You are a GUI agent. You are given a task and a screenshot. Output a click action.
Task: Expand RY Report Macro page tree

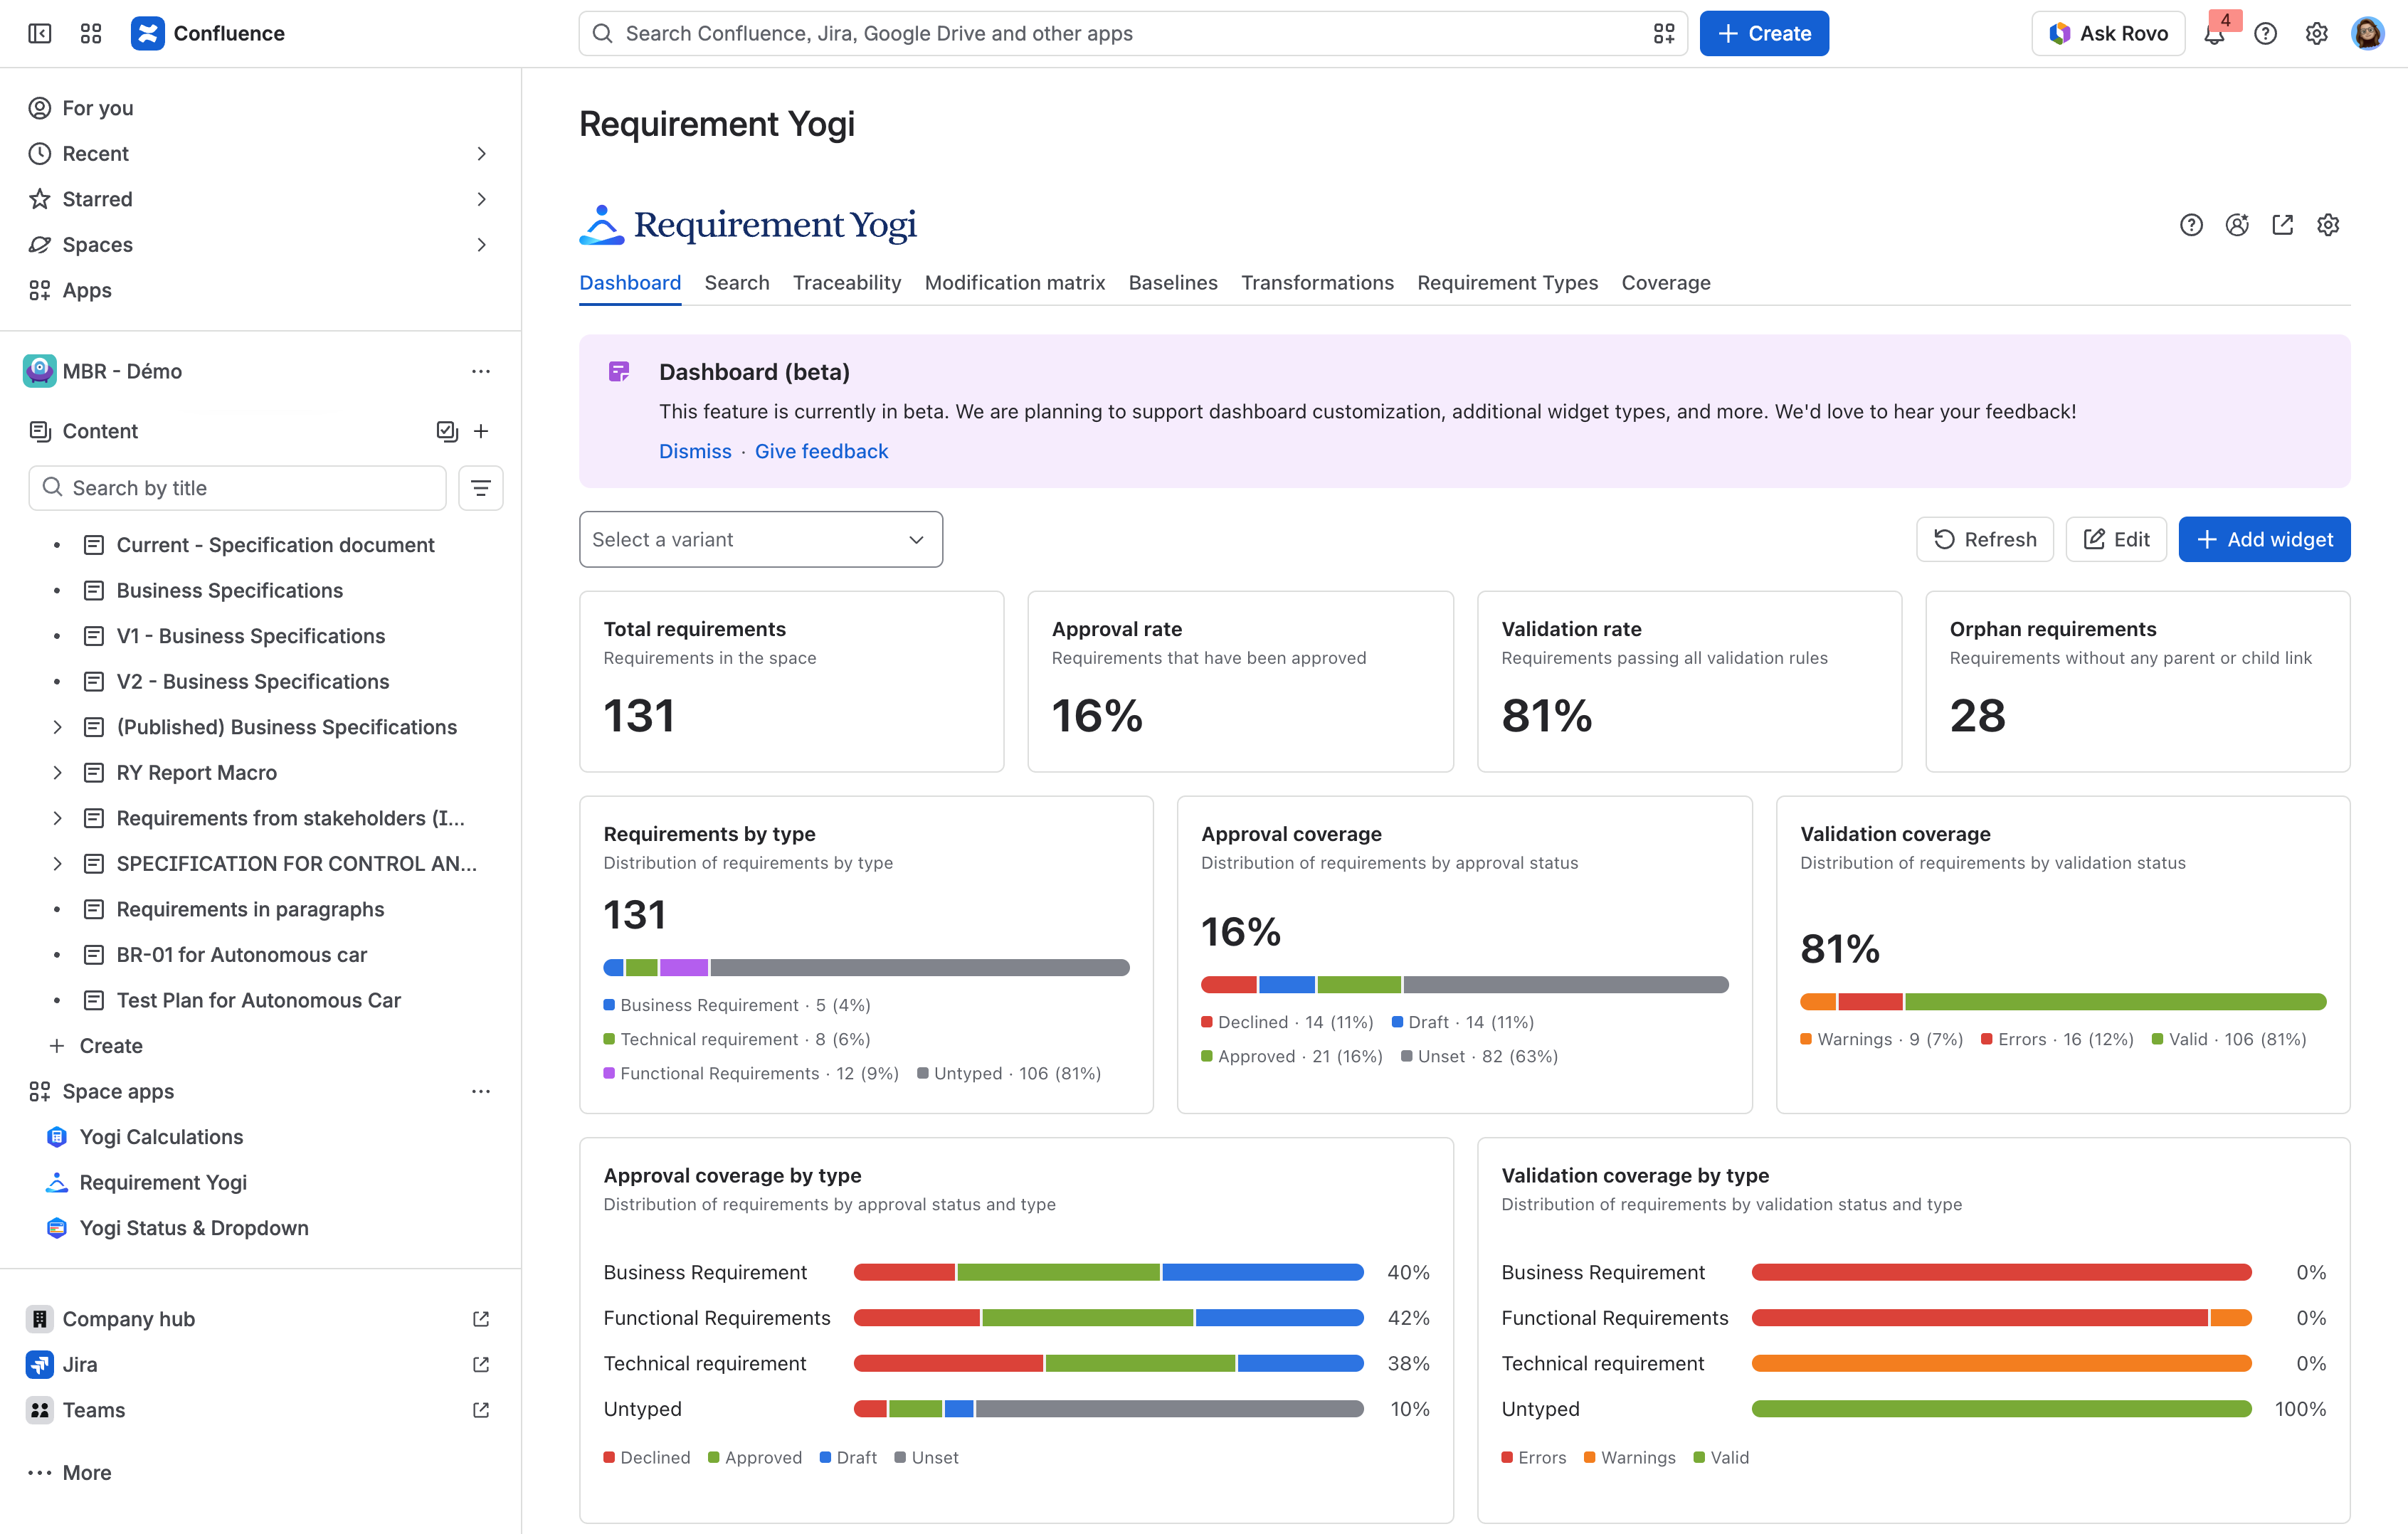[57, 773]
